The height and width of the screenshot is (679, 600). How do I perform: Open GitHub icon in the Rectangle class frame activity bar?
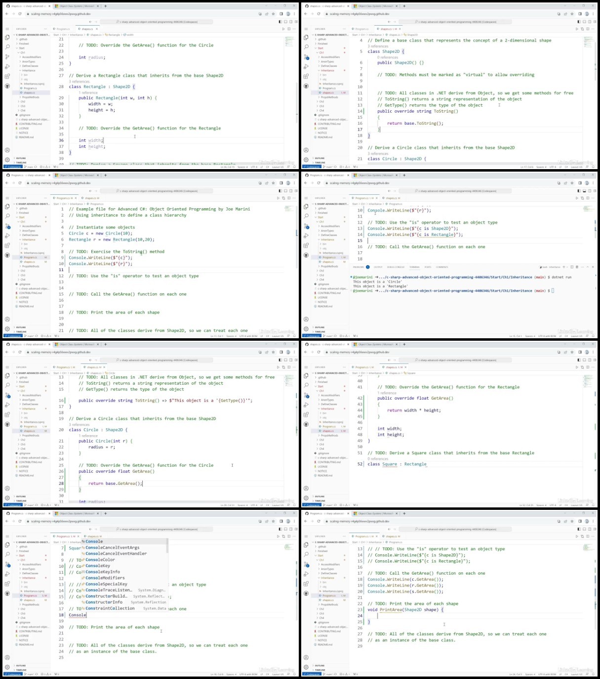7,86
